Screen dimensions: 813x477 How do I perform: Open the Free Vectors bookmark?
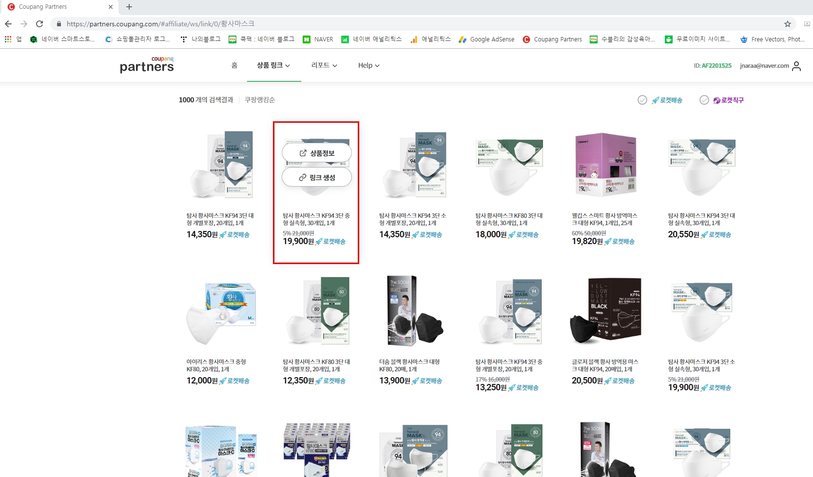(773, 39)
